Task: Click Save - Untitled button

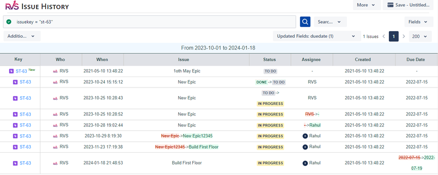Action: [x=408, y=5]
